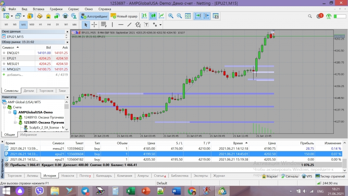Switch to the Тики tab
The width and height of the screenshot is (348, 196).
62,91
